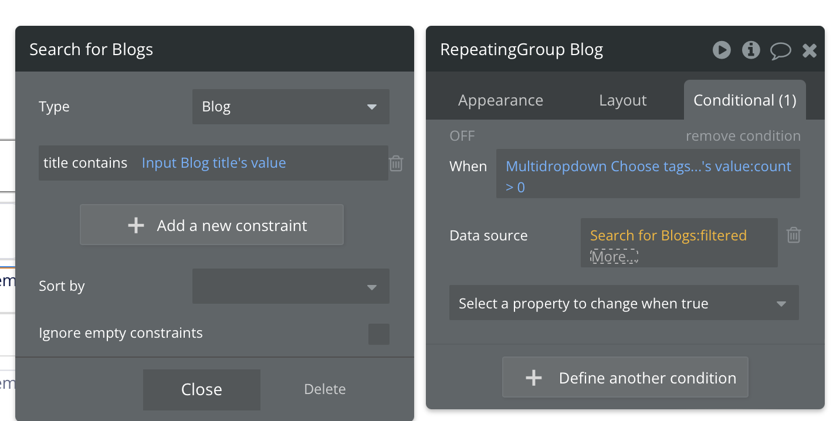
Task: Click plus icon in Add a new constraint
Action: click(136, 226)
